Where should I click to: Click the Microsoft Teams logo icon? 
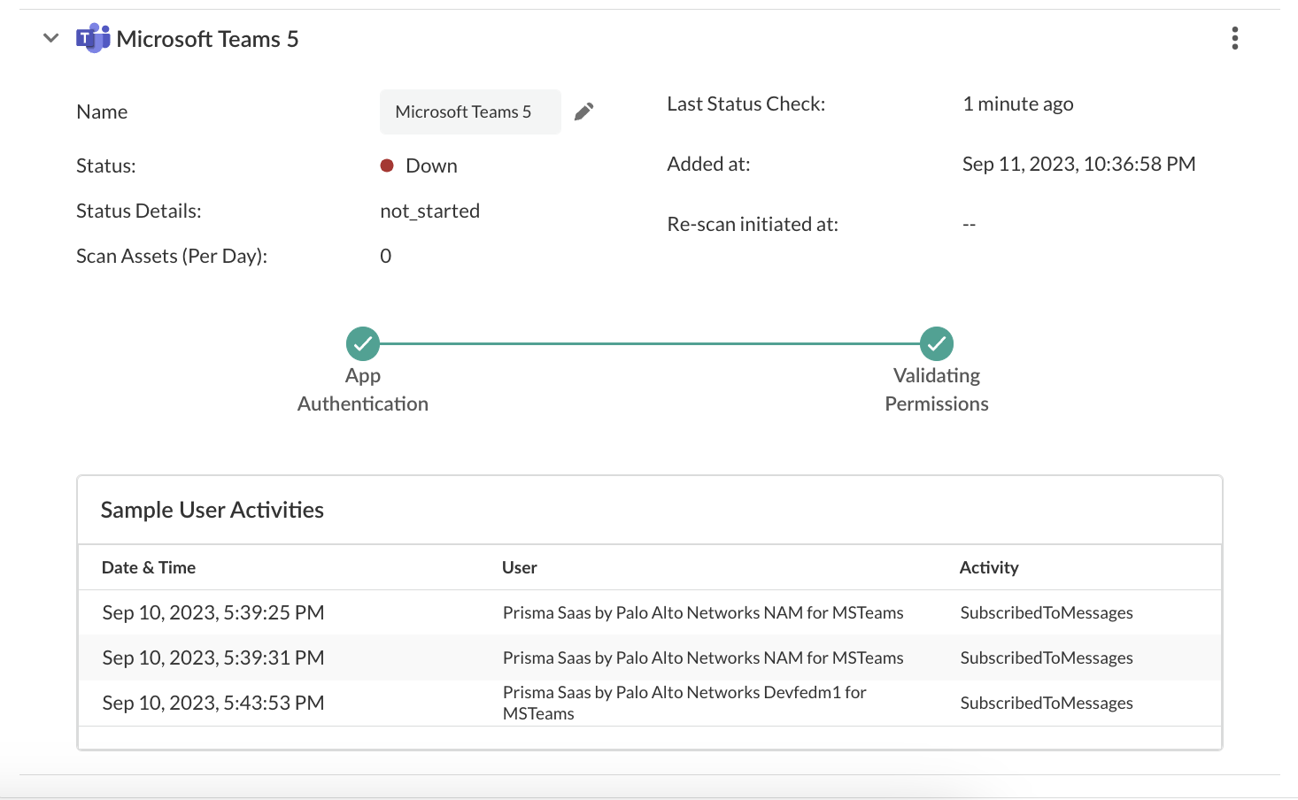click(92, 39)
